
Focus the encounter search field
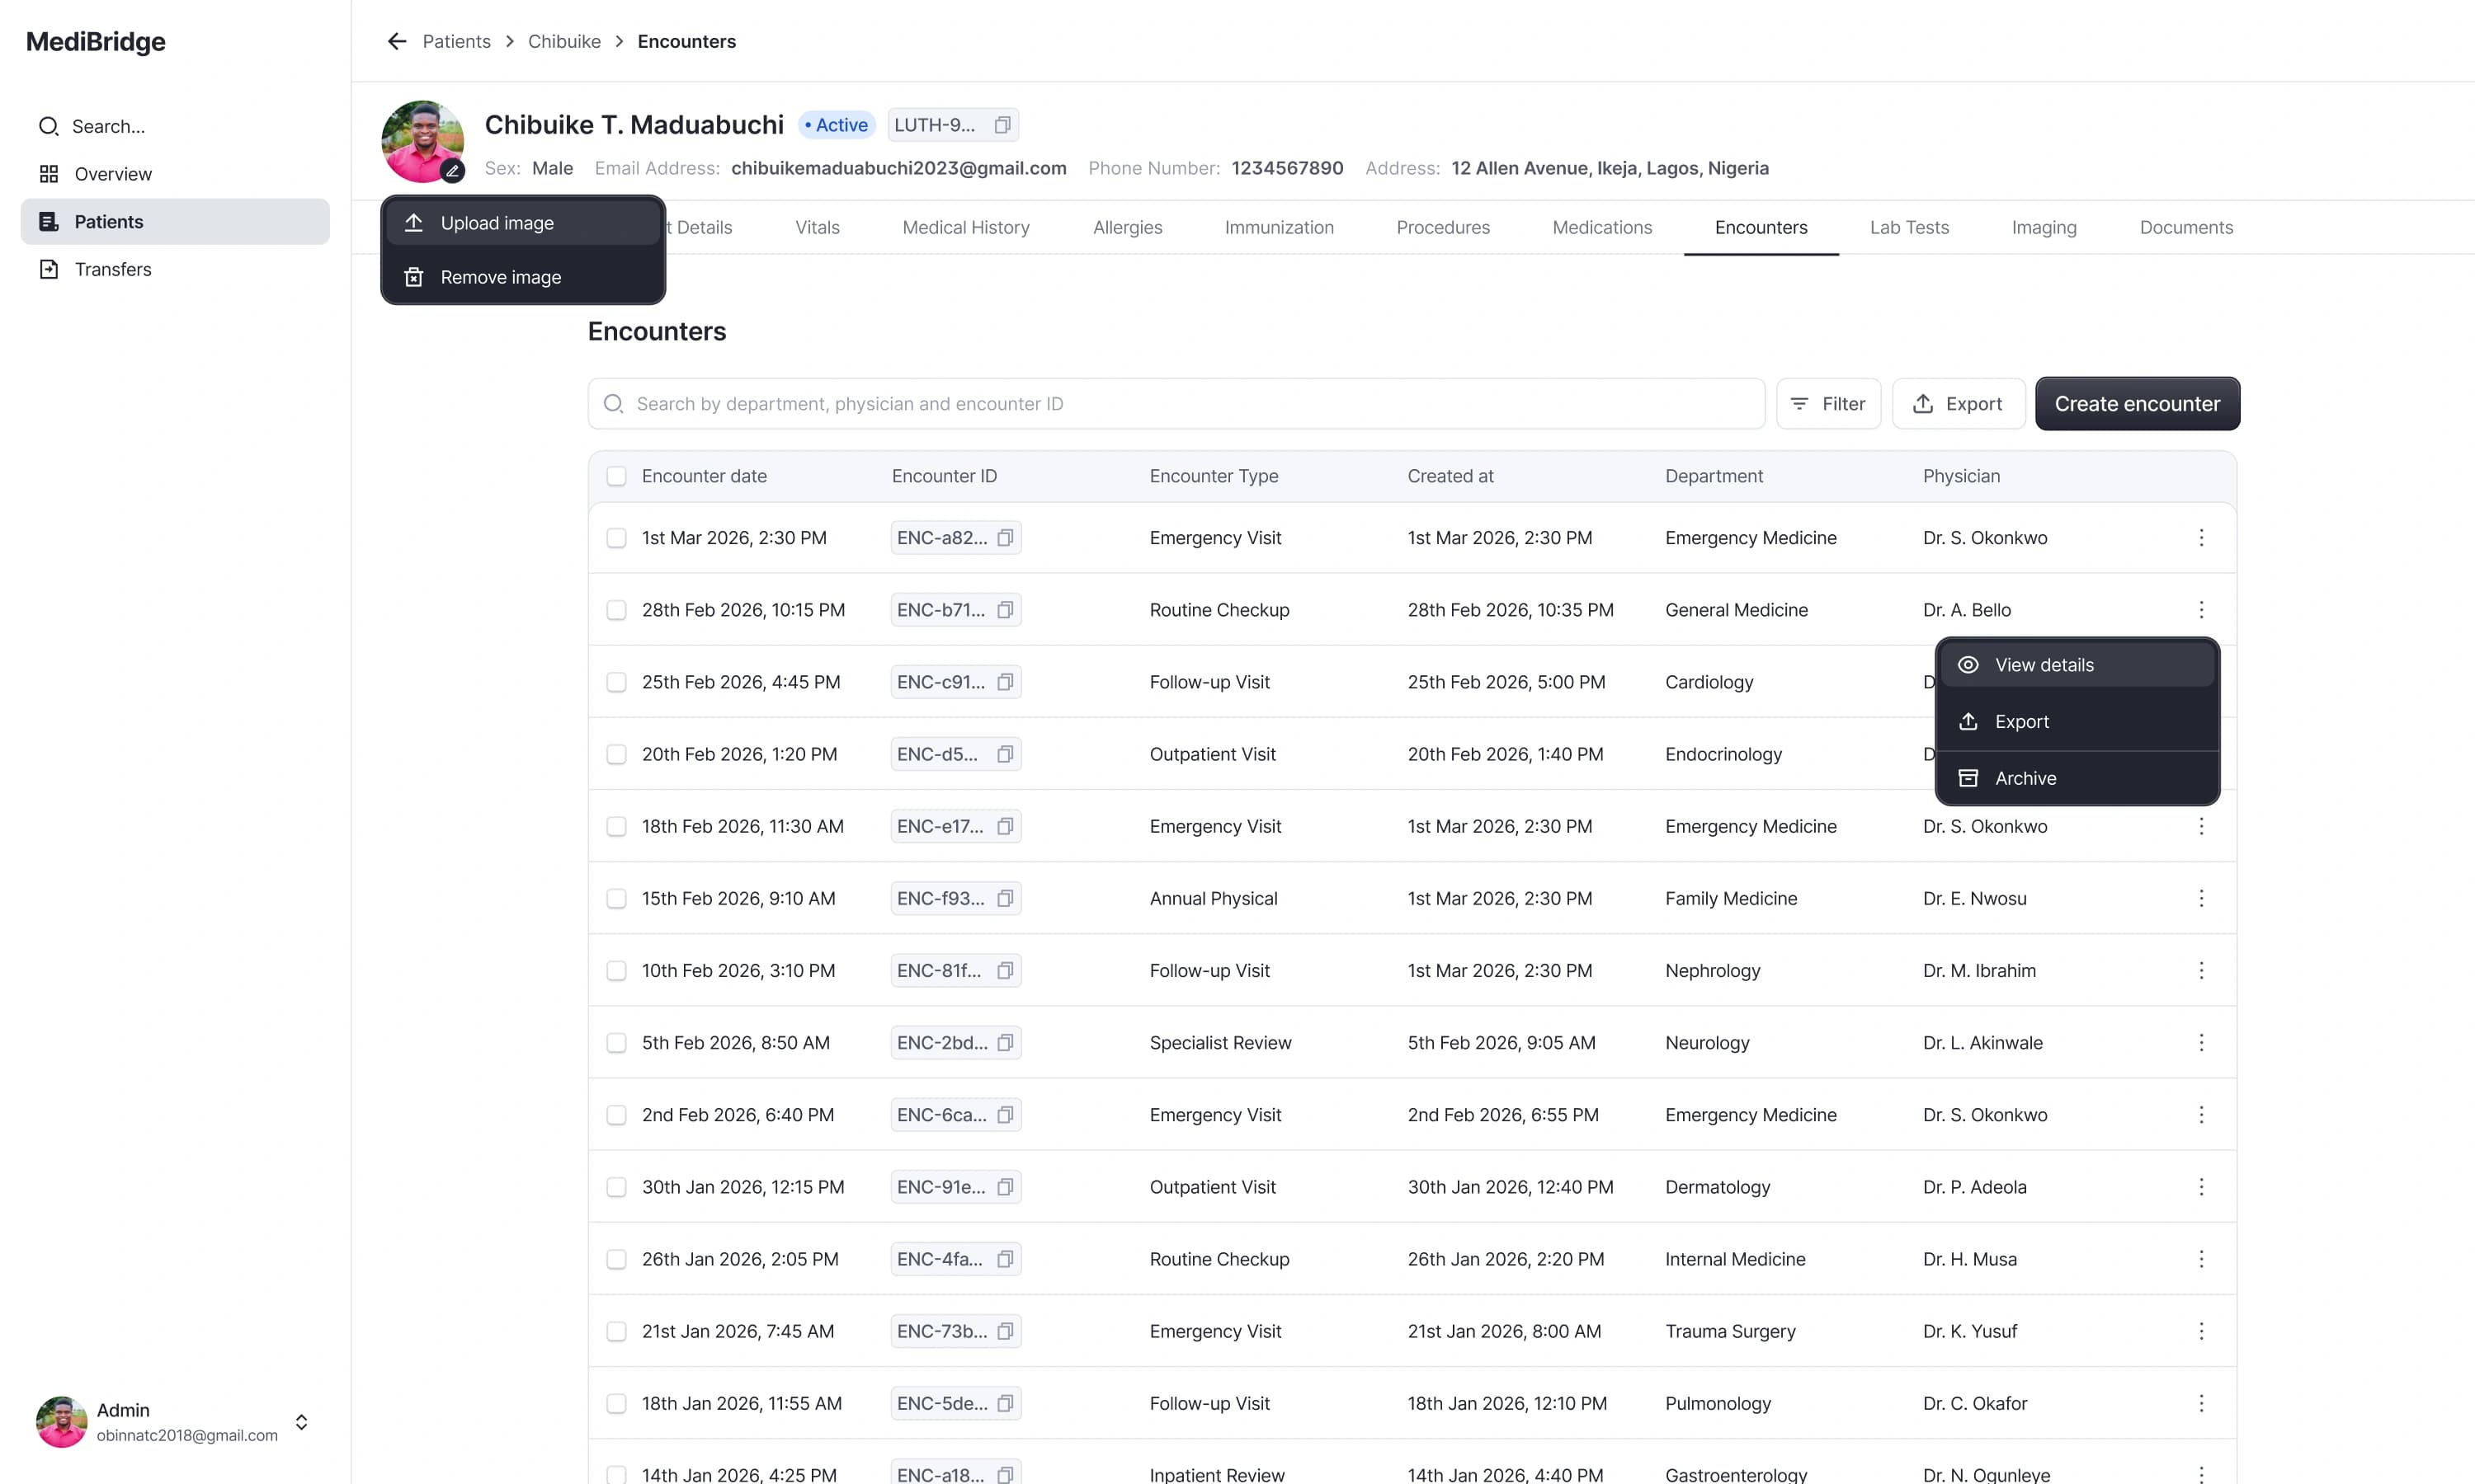pos(1176,404)
